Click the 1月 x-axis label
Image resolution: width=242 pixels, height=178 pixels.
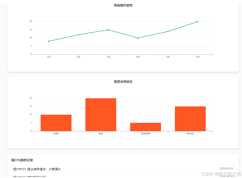click(49, 57)
